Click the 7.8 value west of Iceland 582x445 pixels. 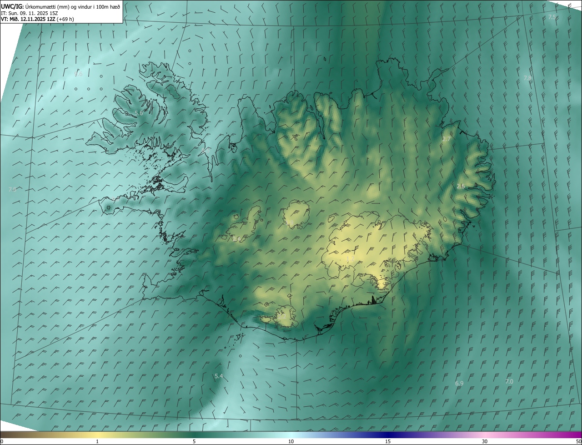(x=12, y=189)
